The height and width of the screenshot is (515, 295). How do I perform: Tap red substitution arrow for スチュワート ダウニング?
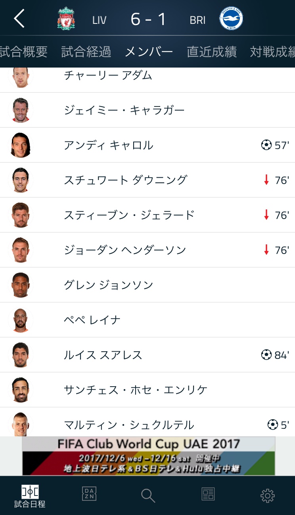coord(266,180)
